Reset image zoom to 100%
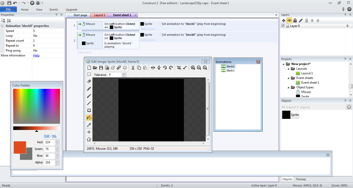 205,68
